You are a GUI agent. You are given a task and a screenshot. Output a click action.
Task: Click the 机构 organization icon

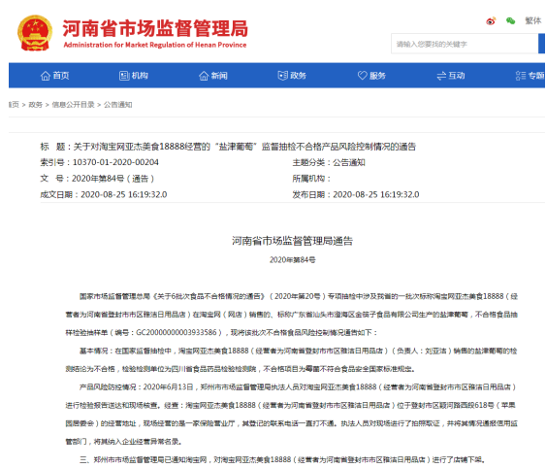point(124,76)
